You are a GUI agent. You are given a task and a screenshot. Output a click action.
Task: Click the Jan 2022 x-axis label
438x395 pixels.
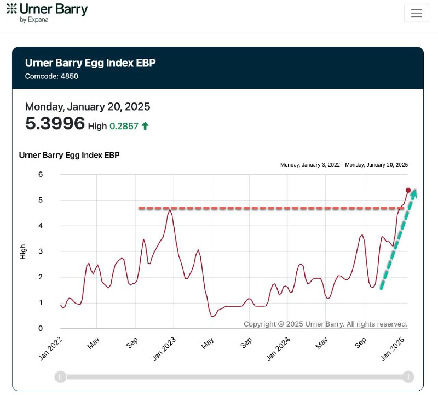(x=50, y=348)
